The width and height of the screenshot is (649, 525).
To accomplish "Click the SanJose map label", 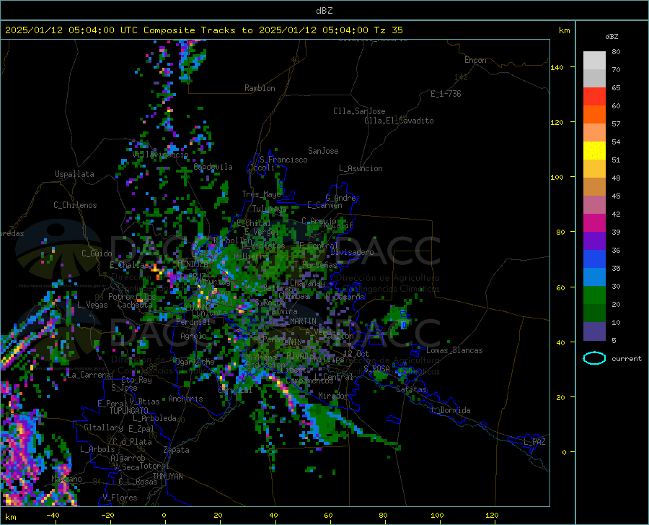I will click(x=323, y=151).
